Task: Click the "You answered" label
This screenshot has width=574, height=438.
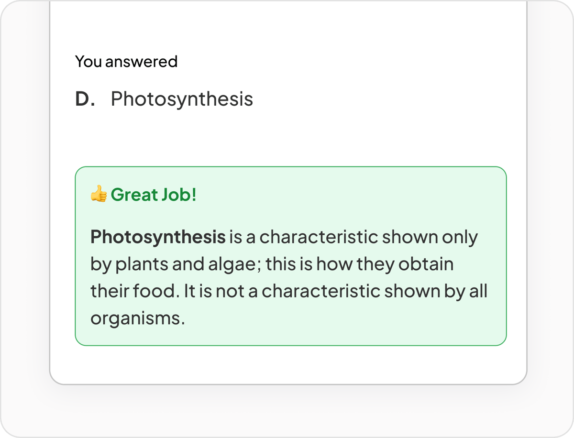Action: tap(126, 61)
